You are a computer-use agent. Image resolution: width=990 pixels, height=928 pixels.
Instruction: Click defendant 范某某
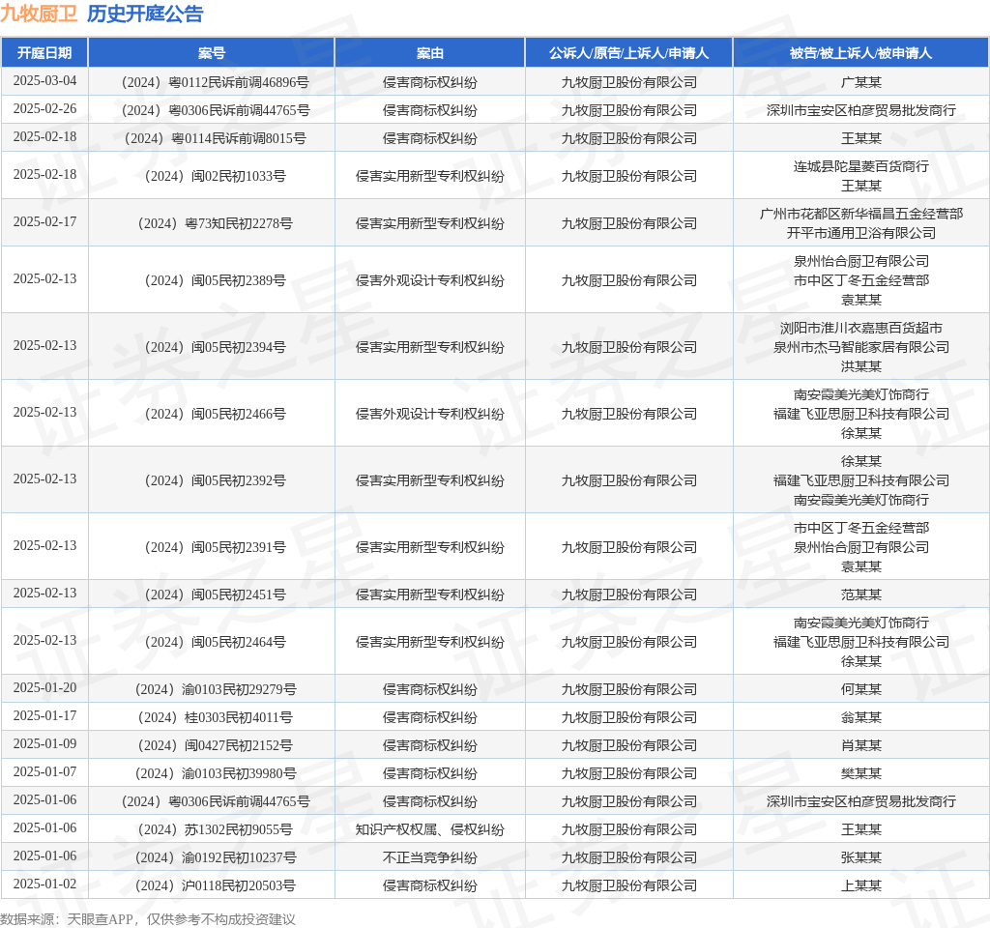point(861,594)
